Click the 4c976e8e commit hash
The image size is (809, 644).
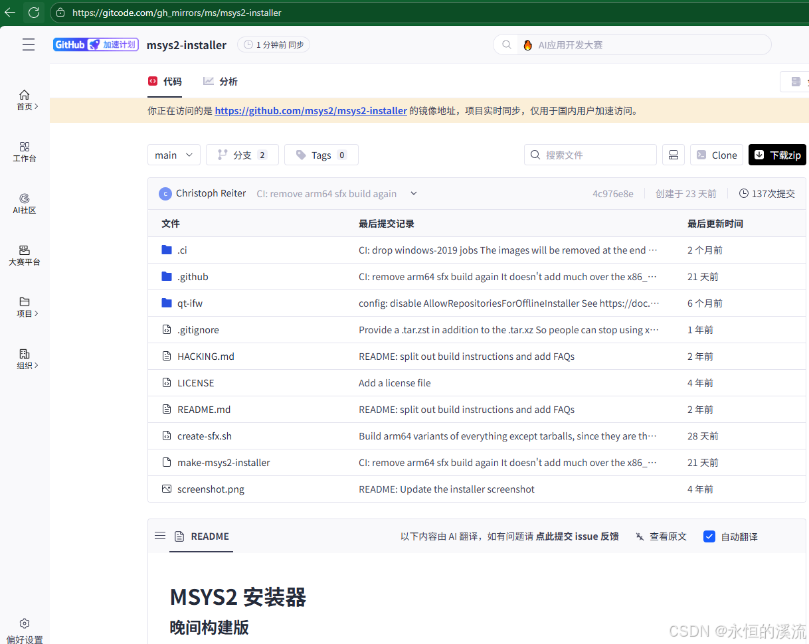[613, 194]
